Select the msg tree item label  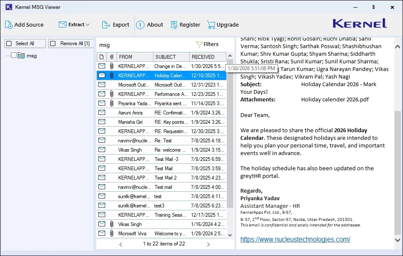32,56
